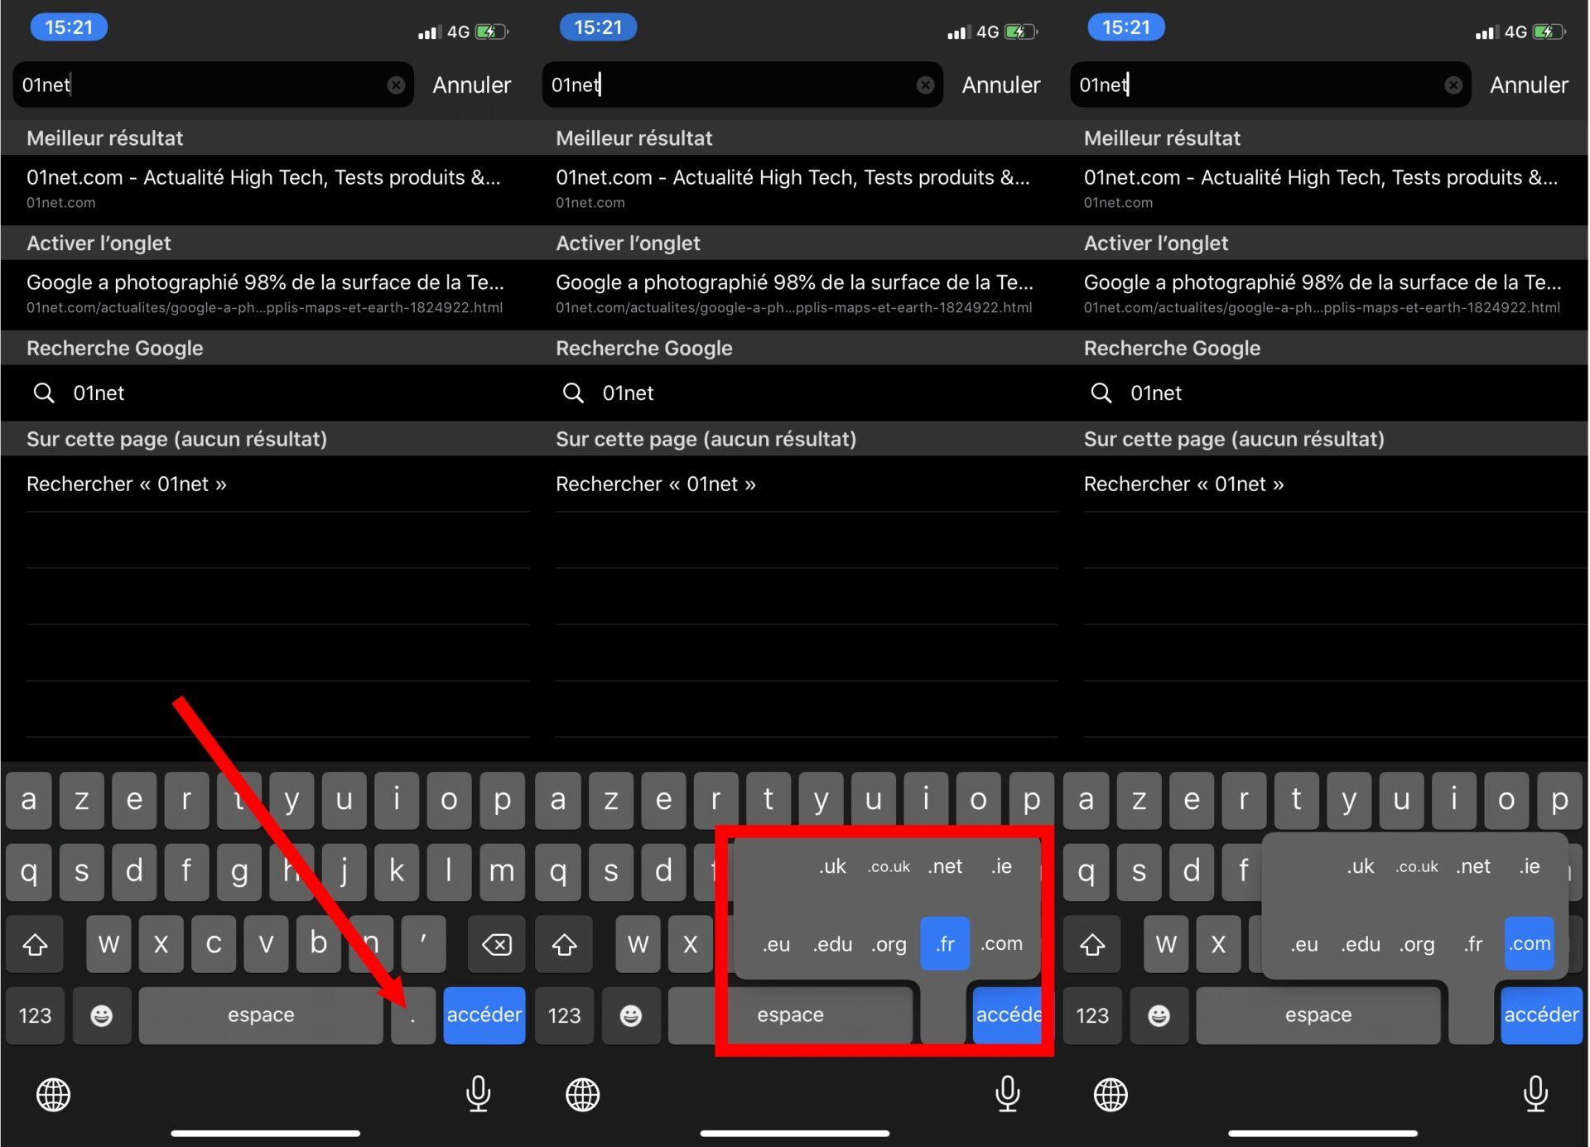Viewport: 1590px width, 1147px height.
Task: Tap blue accéder key on left keyboard
Action: click(484, 1015)
